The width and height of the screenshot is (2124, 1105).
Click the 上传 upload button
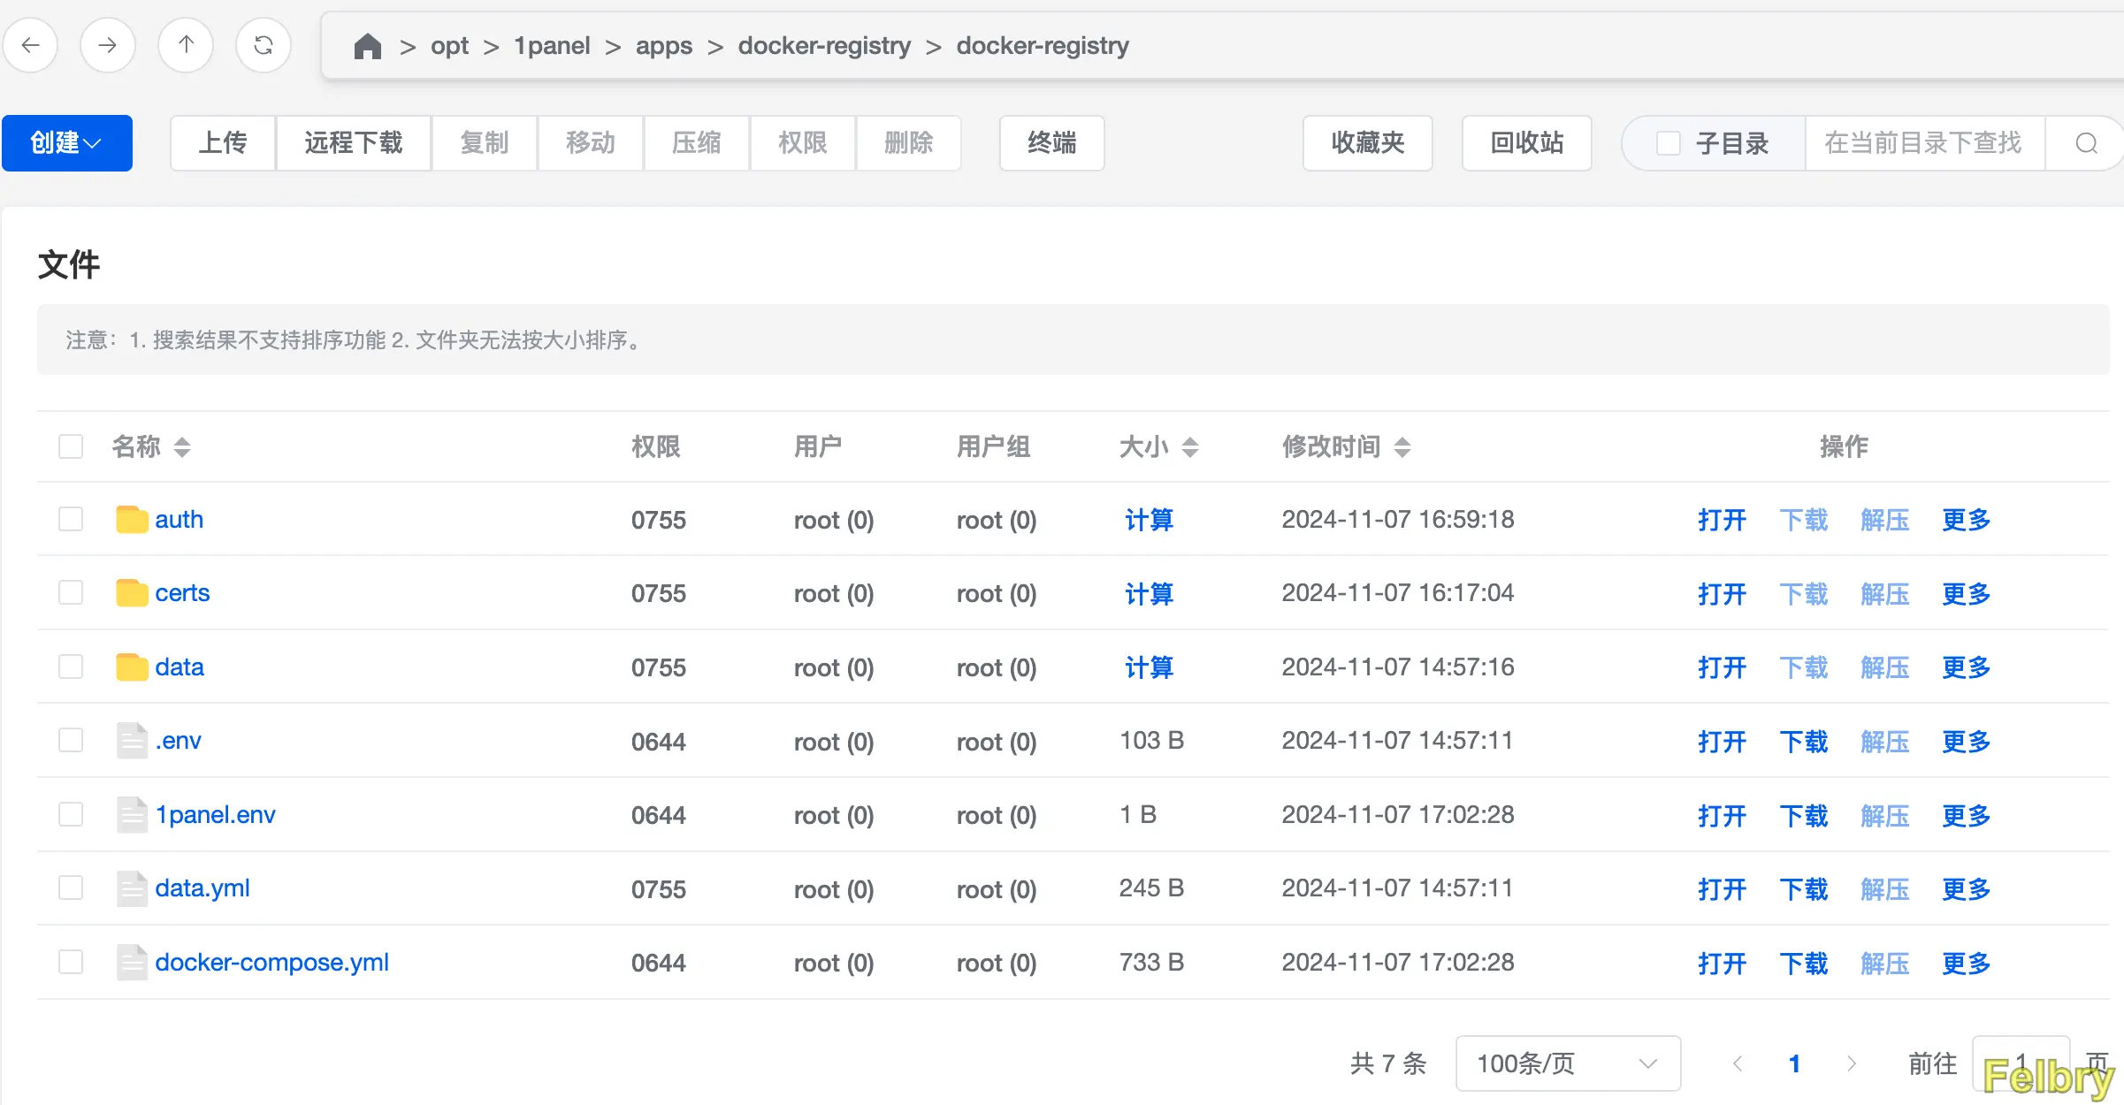tap(223, 143)
